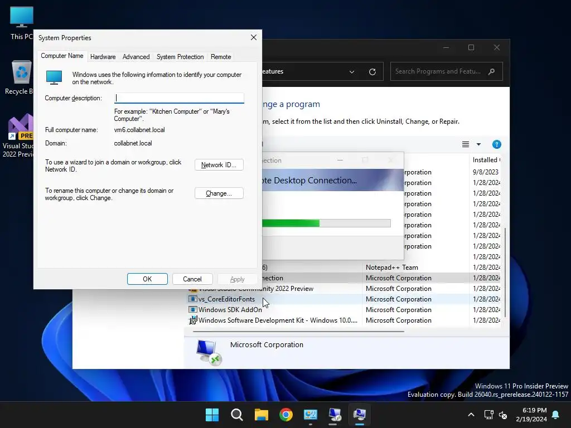Click the search magnifier in Programs and Features
This screenshot has height=428, width=571.
pyautogui.click(x=491, y=71)
